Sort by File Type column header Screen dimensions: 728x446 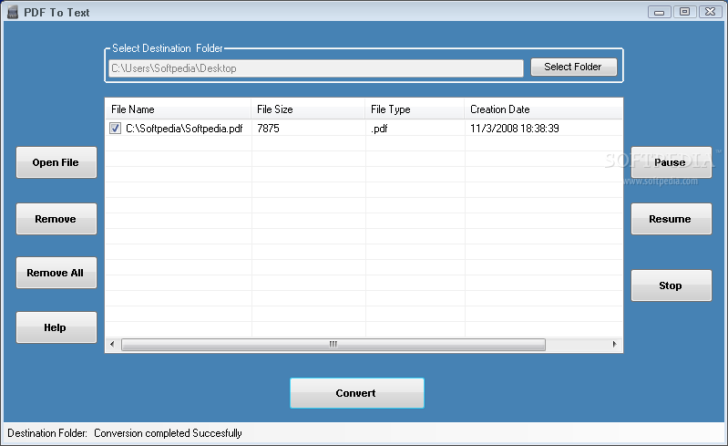[415, 109]
